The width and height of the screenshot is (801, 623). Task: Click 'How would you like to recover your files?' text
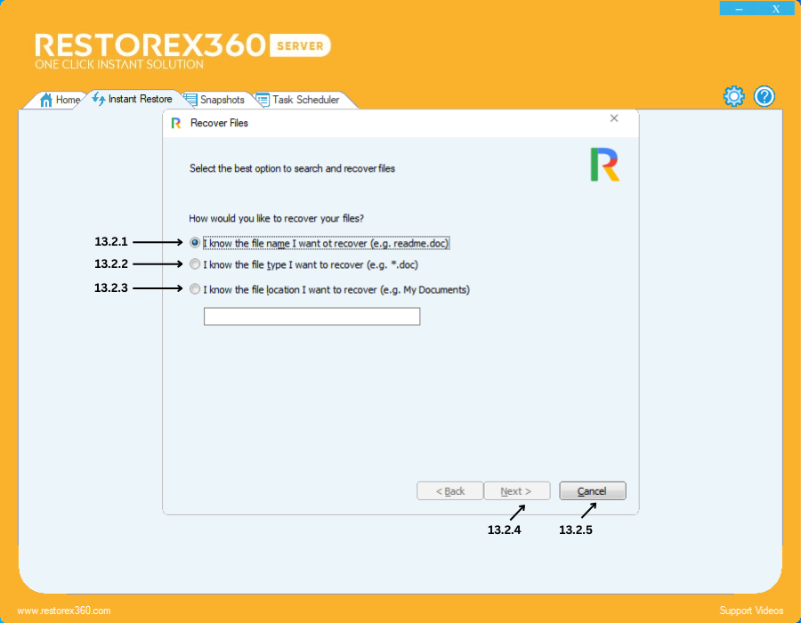click(x=277, y=219)
